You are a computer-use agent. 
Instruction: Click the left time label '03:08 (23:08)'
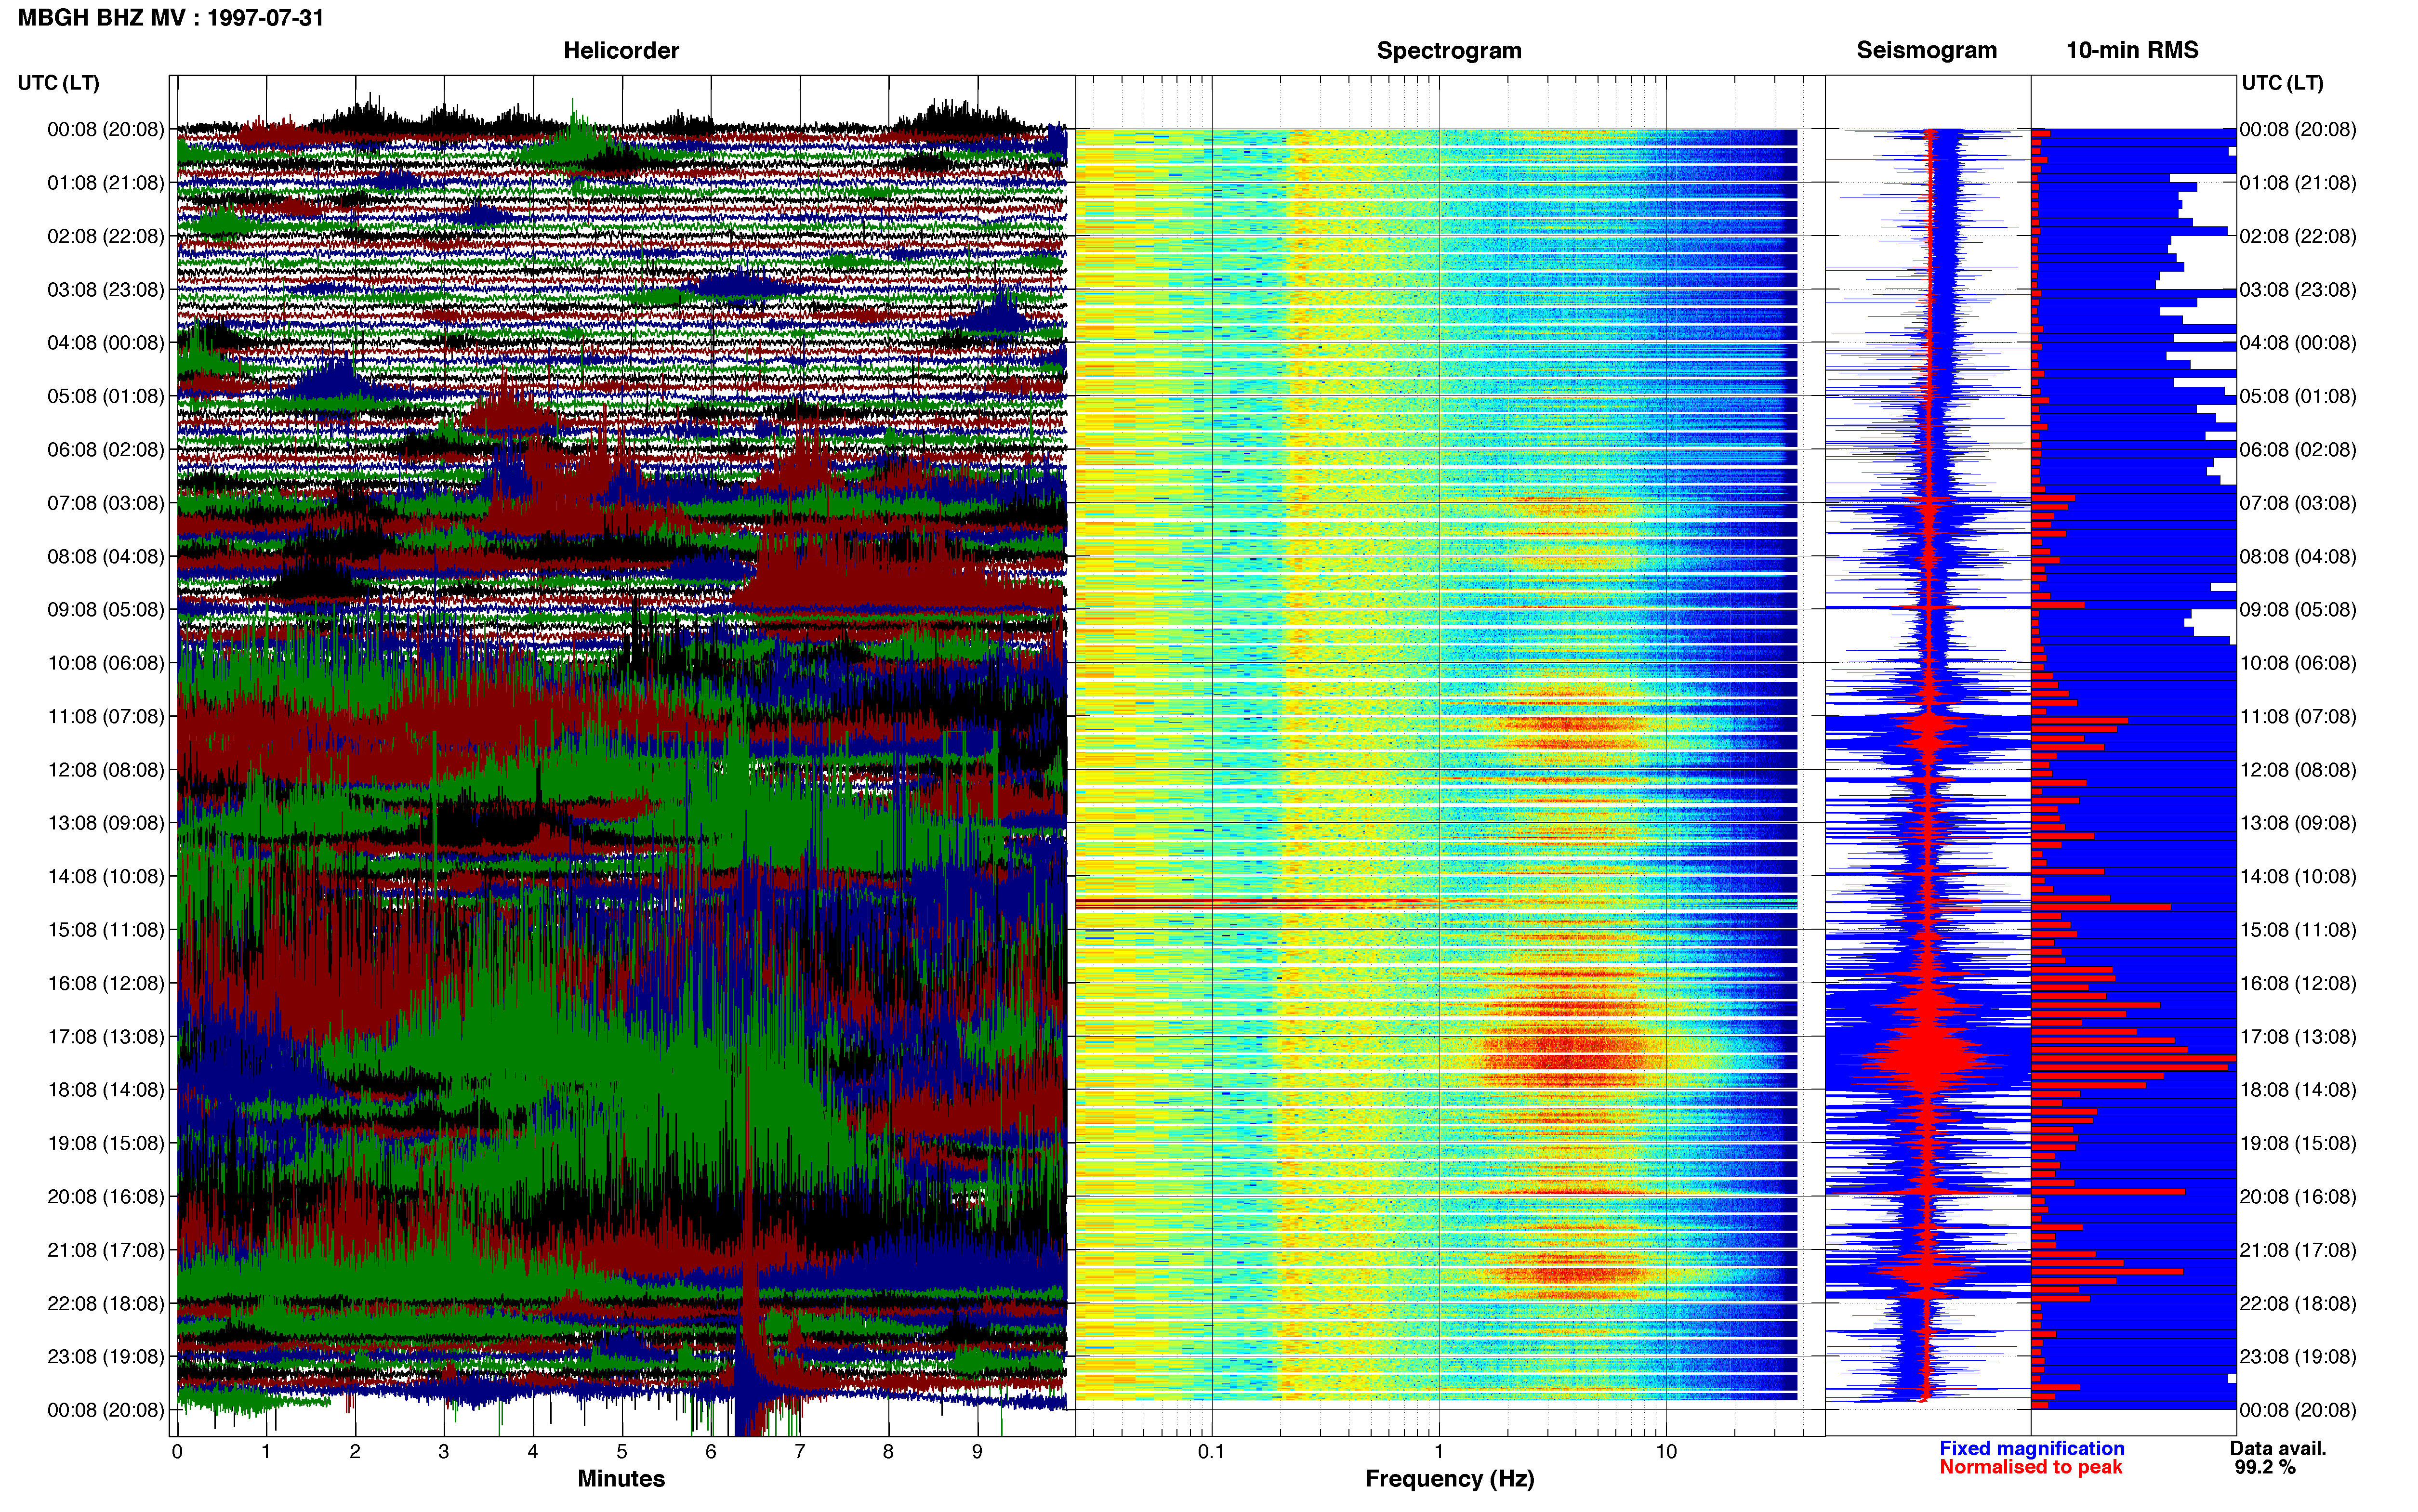click(106, 290)
